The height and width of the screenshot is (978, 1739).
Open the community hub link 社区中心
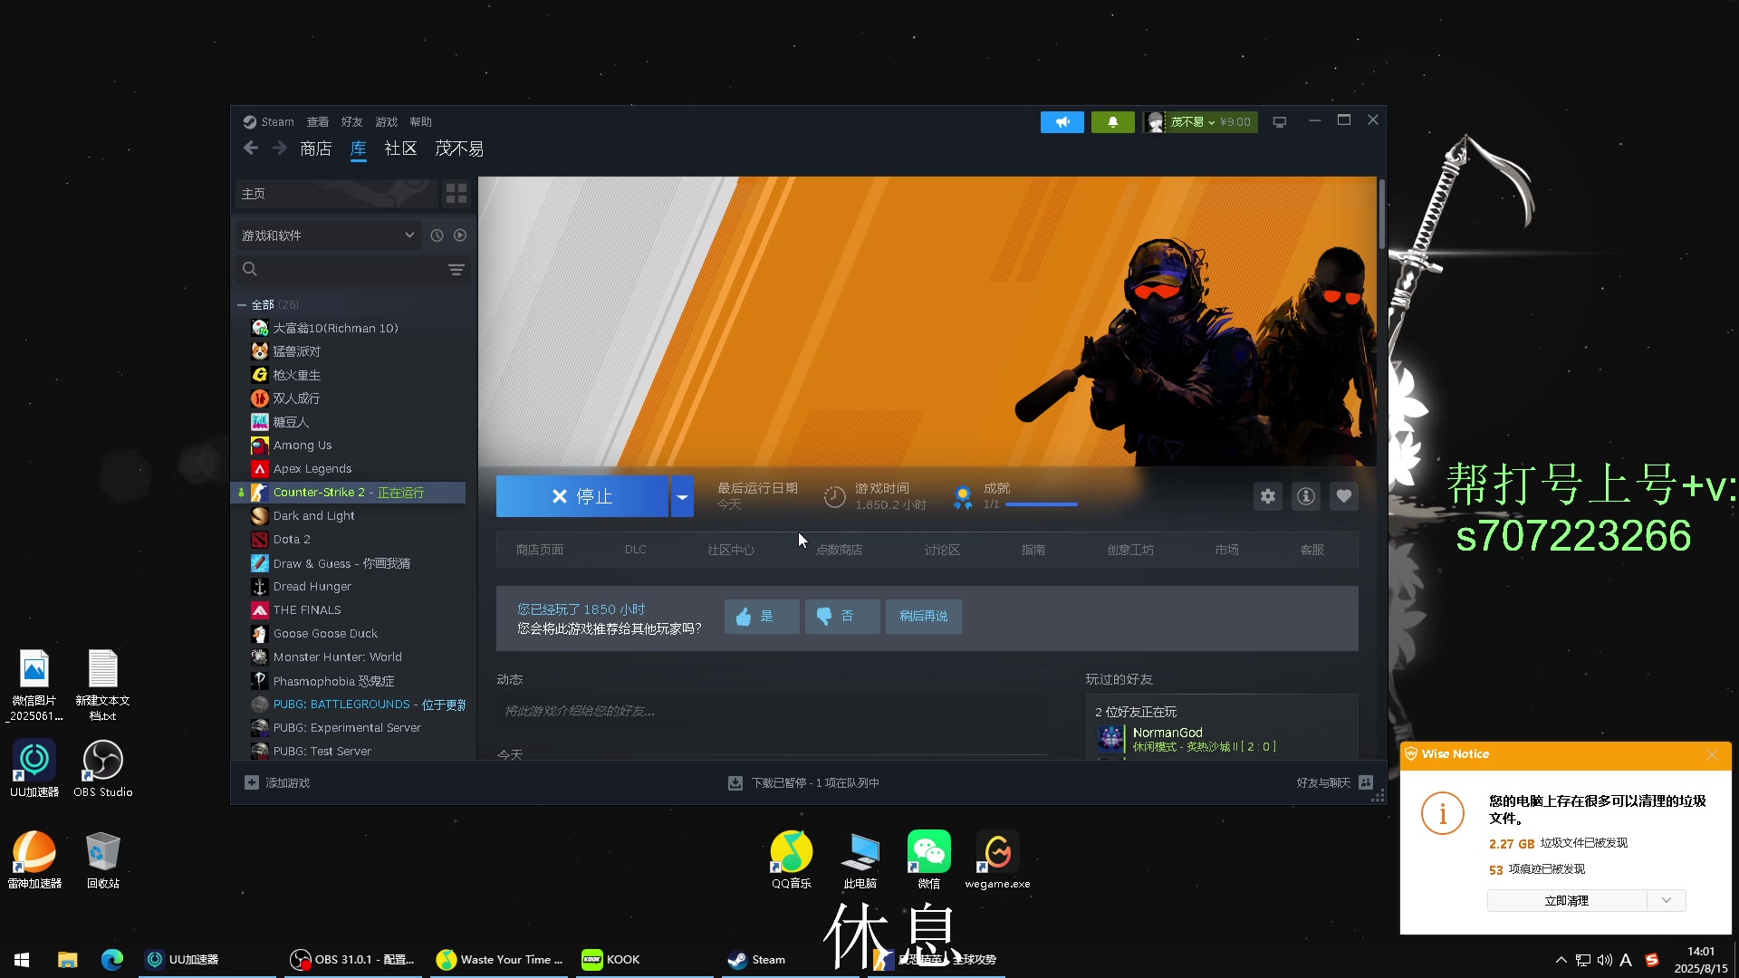pyautogui.click(x=731, y=551)
